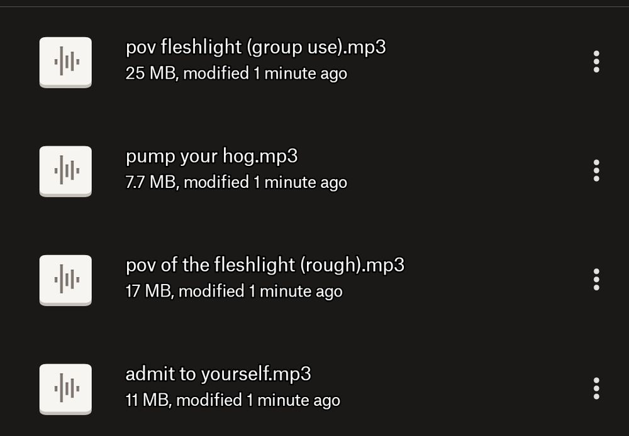Select the pov of the fleshlight (rough).mp3 title

265,265
